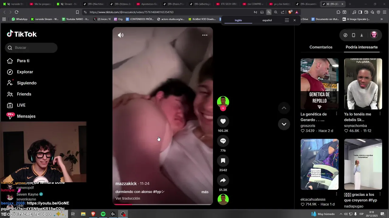The height and width of the screenshot is (218, 389).
Task: Open the WhatsApp bookmark
Action: point(19,19)
